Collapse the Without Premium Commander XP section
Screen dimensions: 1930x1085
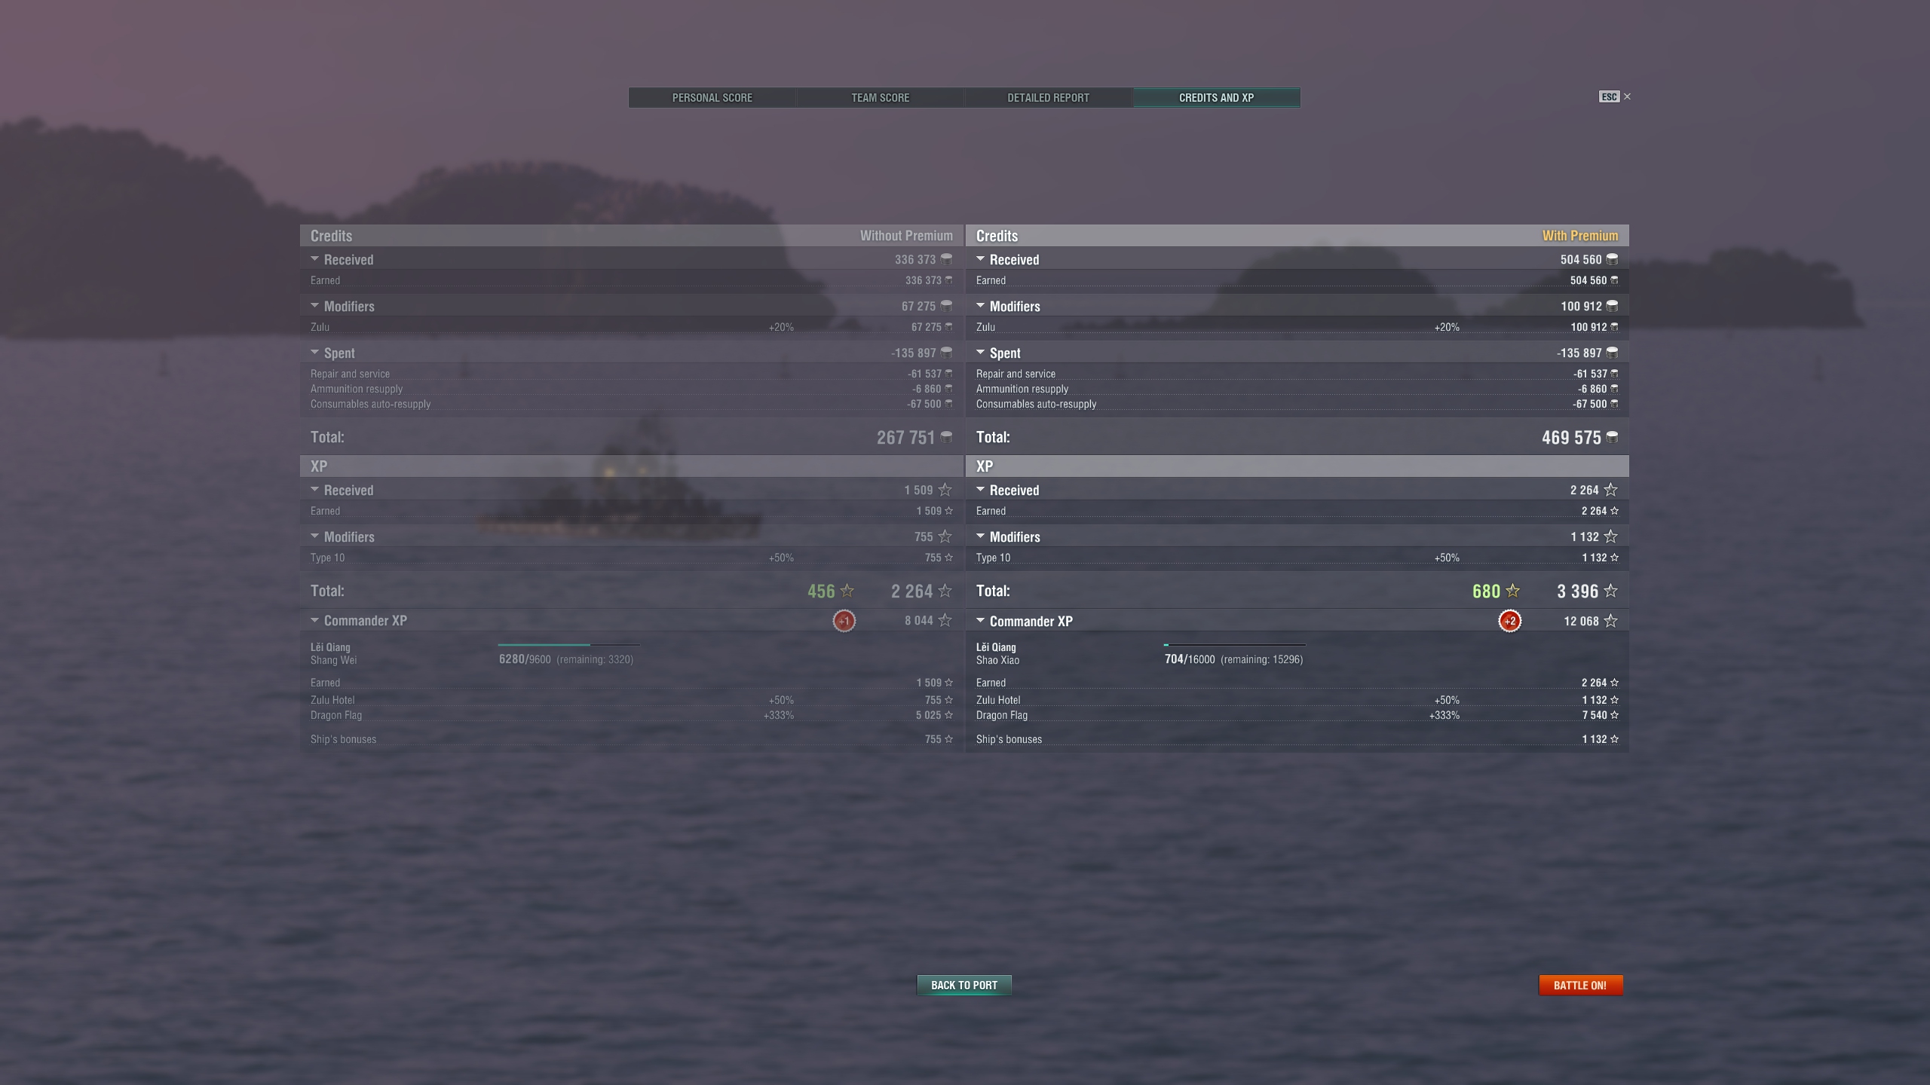tap(315, 621)
